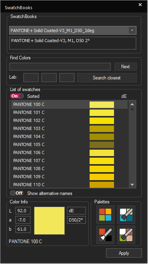Viewport: 148px width, 264px height.
Task: Click the swatch list scroll down arrow
Action: coord(132,185)
